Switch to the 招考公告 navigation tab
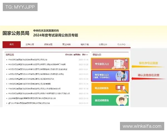 30,44
